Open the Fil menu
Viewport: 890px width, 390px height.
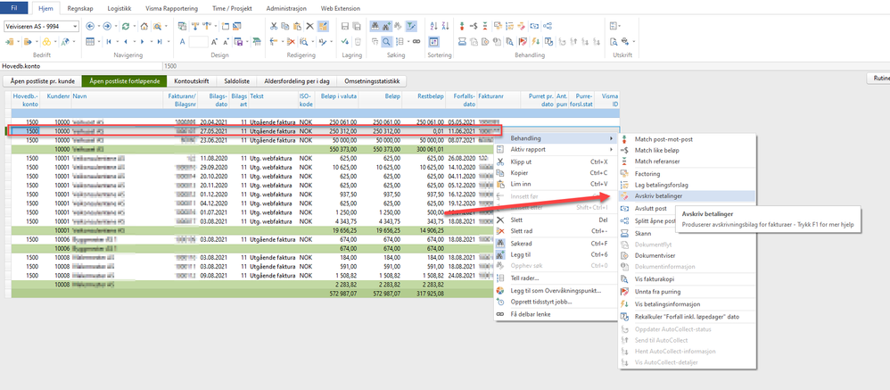tap(14, 9)
